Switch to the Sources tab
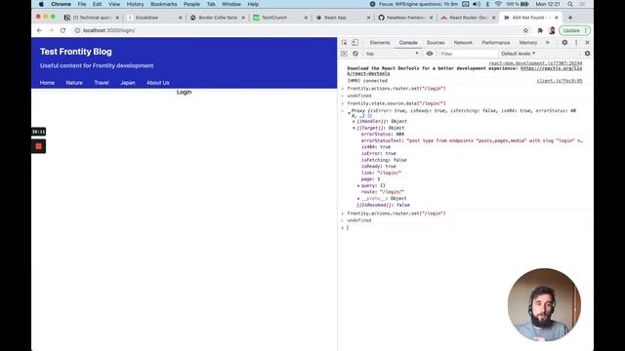 (436, 43)
